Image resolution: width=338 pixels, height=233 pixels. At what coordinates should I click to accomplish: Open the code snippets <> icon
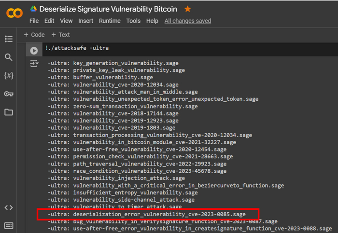[9, 207]
